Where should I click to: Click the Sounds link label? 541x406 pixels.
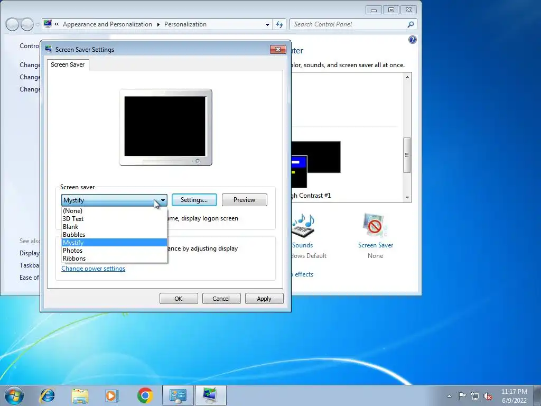click(302, 245)
